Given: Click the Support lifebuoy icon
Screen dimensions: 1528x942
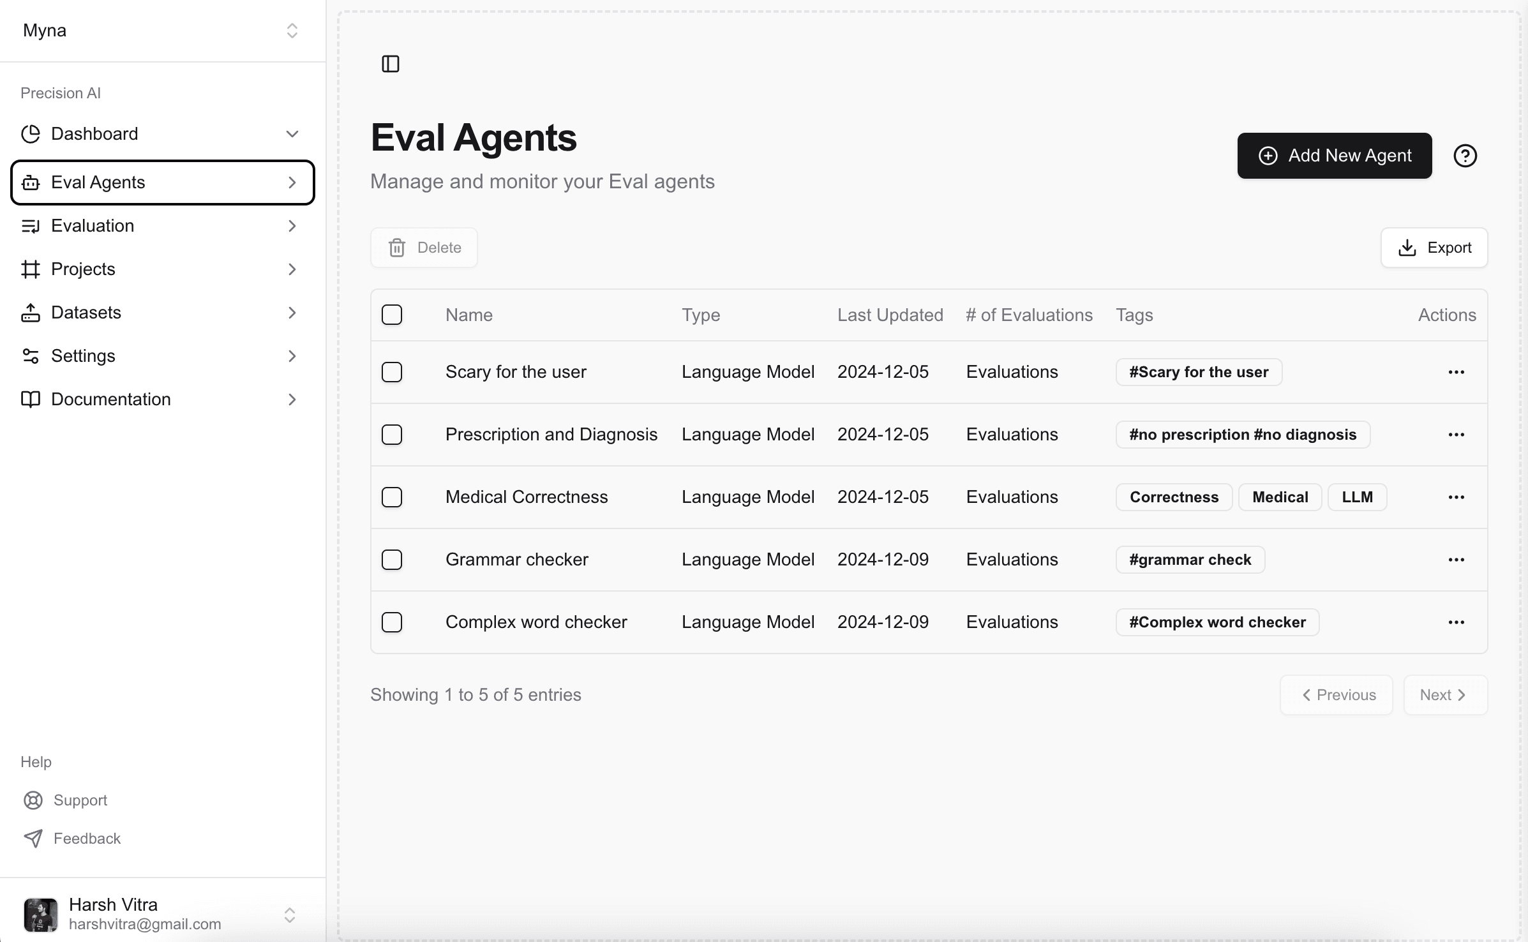Looking at the screenshot, I should pos(33,800).
